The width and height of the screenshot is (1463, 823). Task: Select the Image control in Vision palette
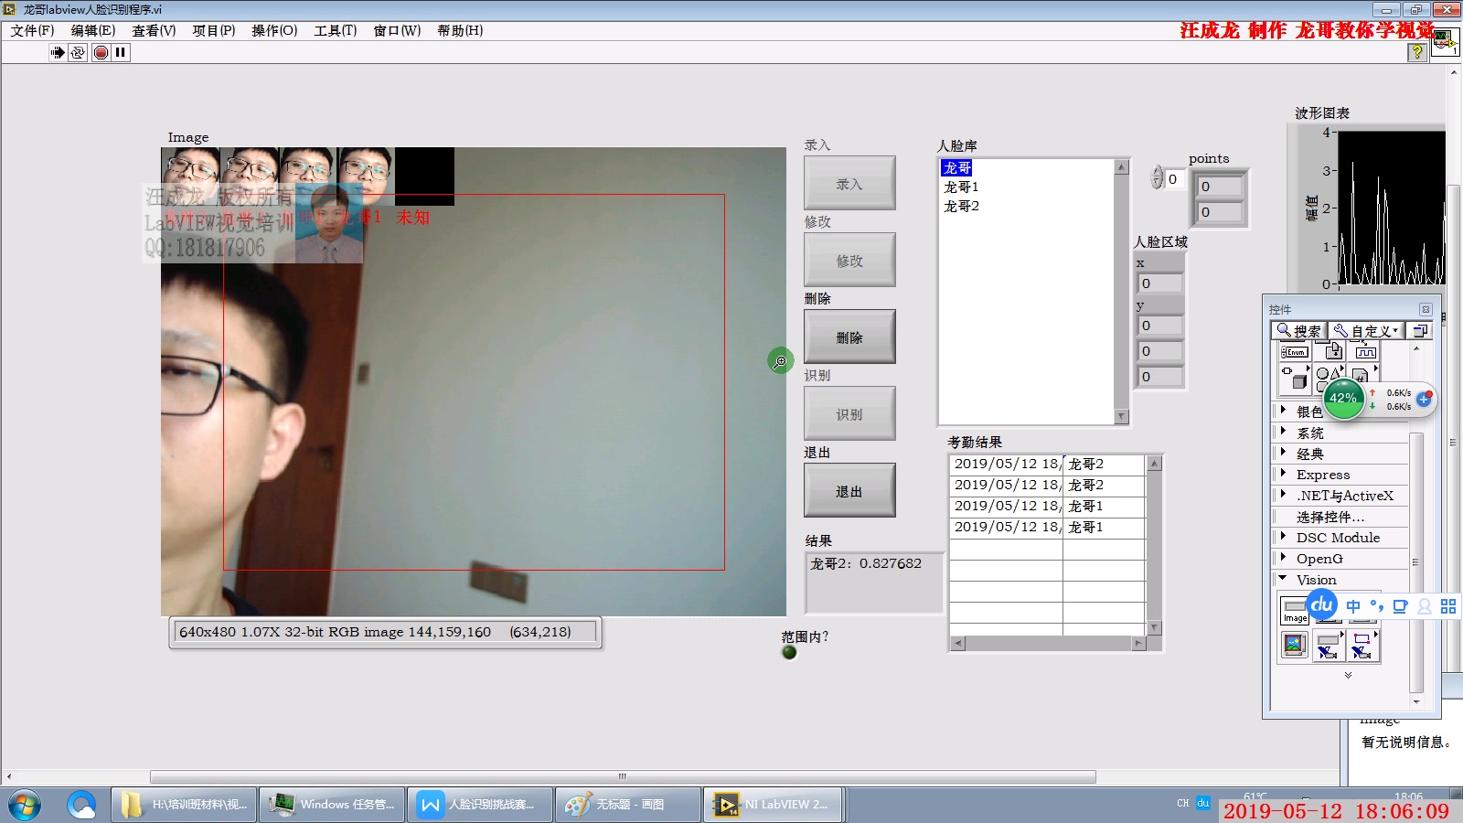tap(1294, 610)
